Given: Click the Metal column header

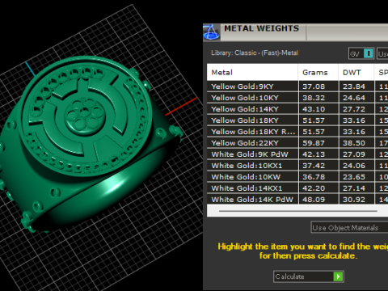Looking at the screenshot, I should tap(252, 72).
